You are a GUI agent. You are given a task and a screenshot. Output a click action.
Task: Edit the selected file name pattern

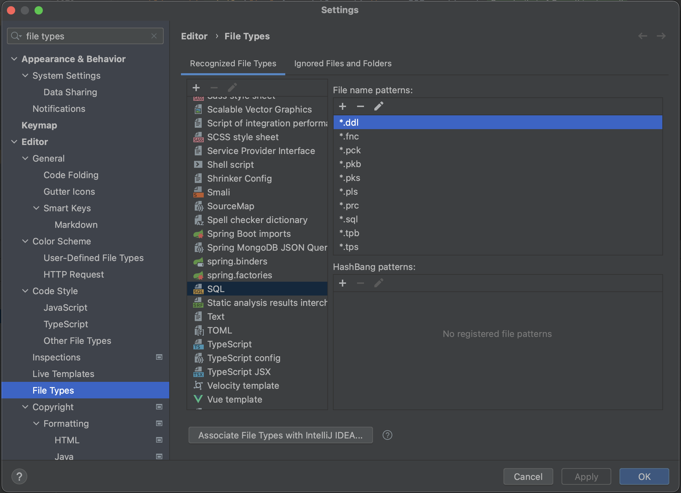(379, 106)
